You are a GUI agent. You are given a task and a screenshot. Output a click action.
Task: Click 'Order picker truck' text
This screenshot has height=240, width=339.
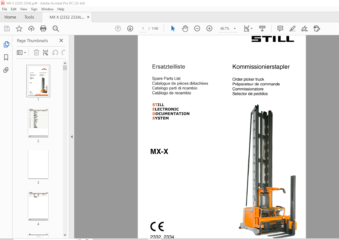pos(248,79)
